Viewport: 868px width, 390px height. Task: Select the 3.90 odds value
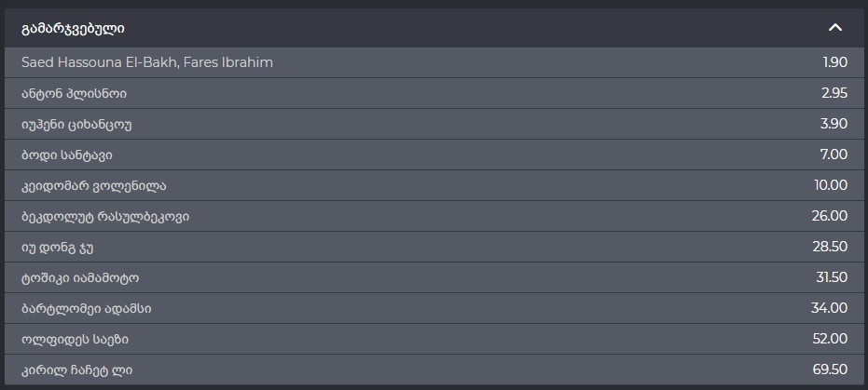834,124
